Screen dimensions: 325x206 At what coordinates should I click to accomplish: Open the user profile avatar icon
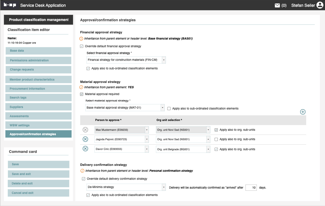click(x=320, y=5)
